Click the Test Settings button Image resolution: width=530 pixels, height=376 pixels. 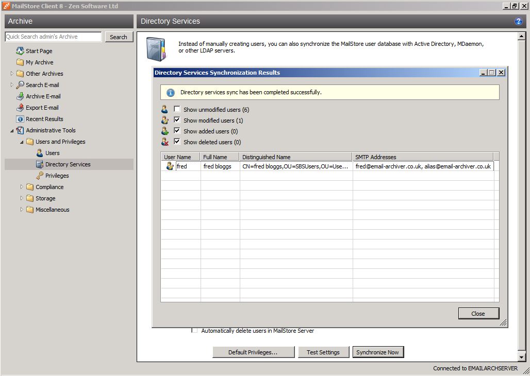[323, 352]
